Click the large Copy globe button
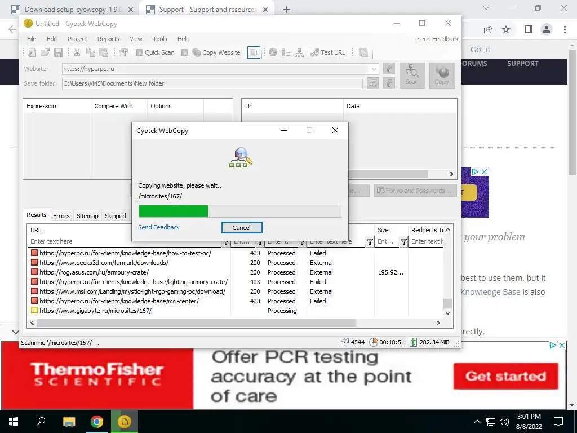The width and height of the screenshot is (577, 433). point(442,76)
